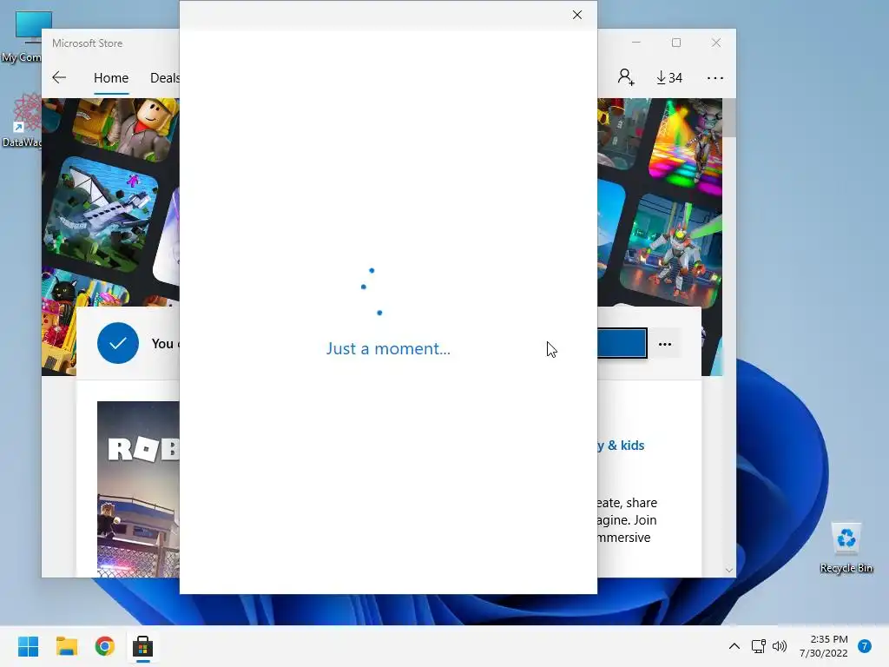Open the network status tray icon
889x667 pixels.
[x=758, y=646]
